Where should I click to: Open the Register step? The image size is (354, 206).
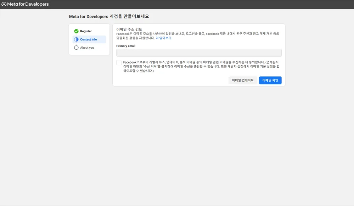pos(86,31)
